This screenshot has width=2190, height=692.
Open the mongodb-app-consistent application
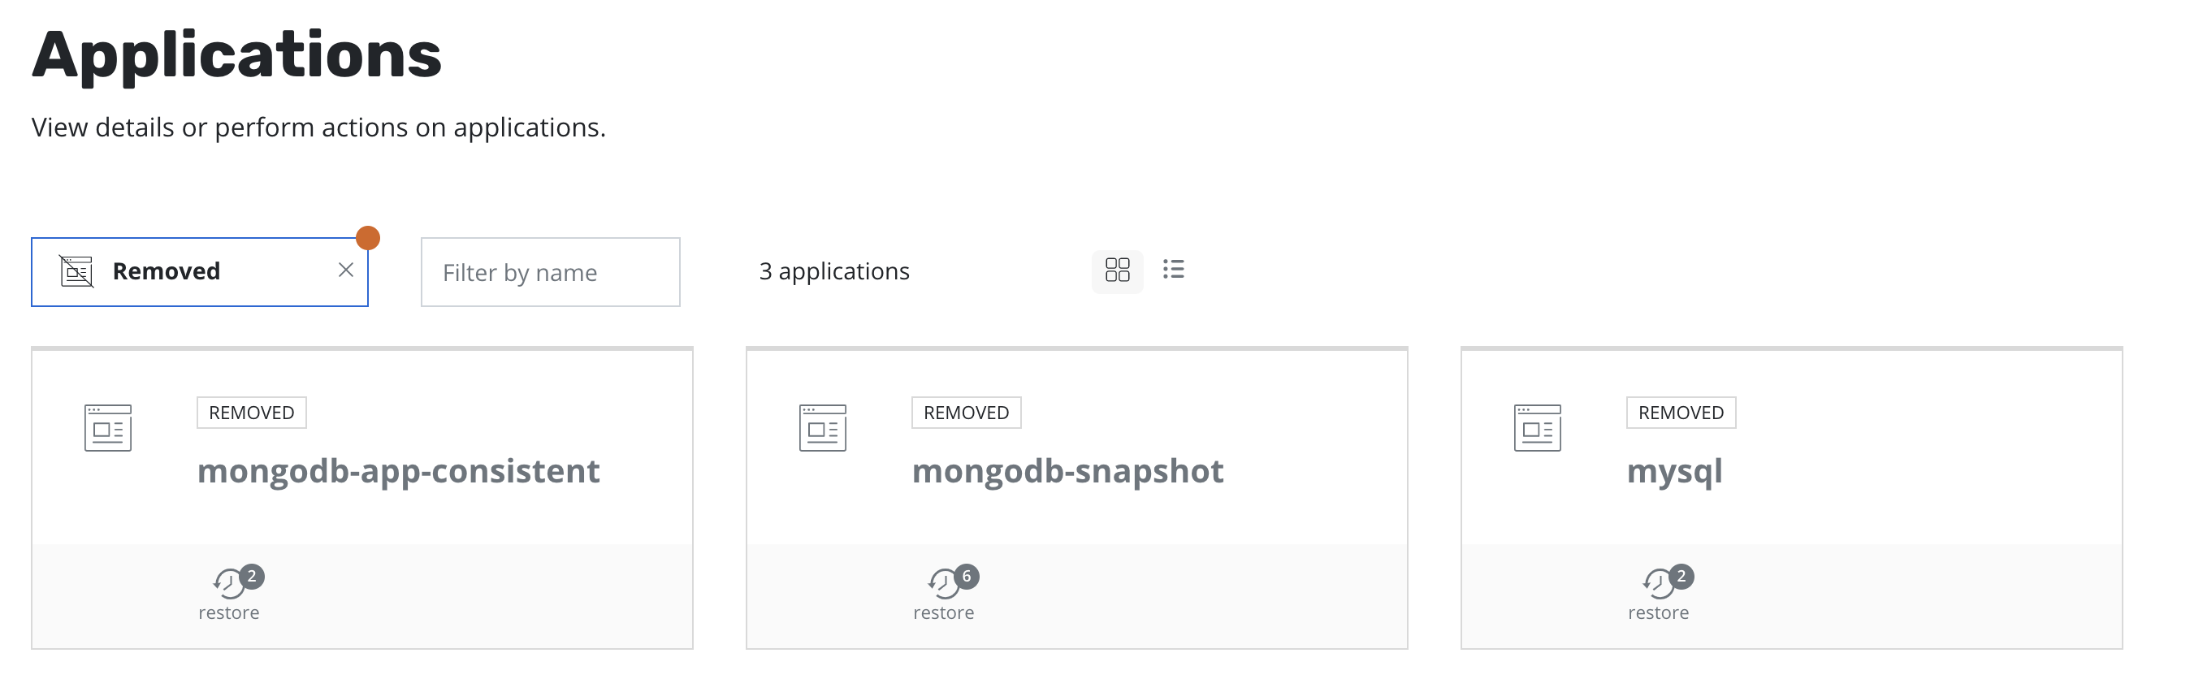click(398, 471)
